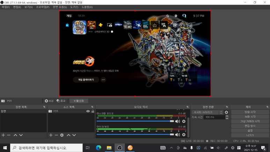Open the notification center icon

pos(263,148)
